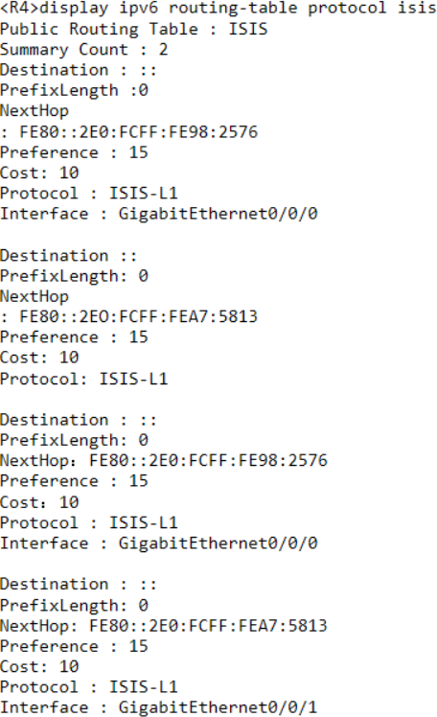Click Protocol: ISIS-L1 in the second entry
This screenshot has width=437, height=717.
pos(83,379)
